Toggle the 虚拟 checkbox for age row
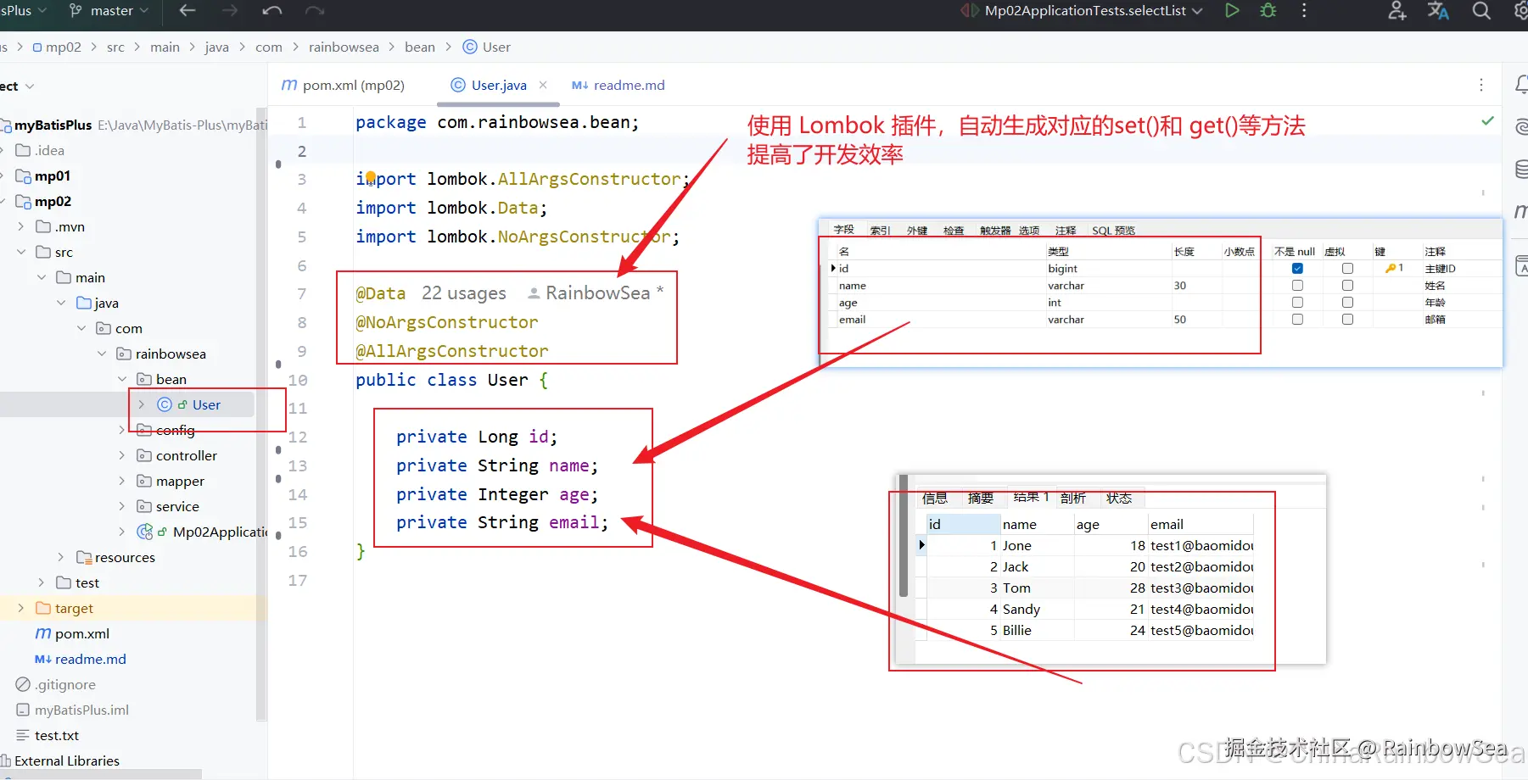 1347,303
